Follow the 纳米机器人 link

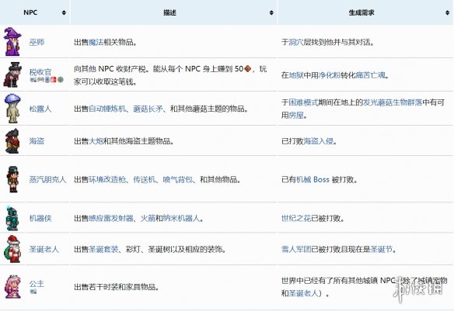coord(181,218)
